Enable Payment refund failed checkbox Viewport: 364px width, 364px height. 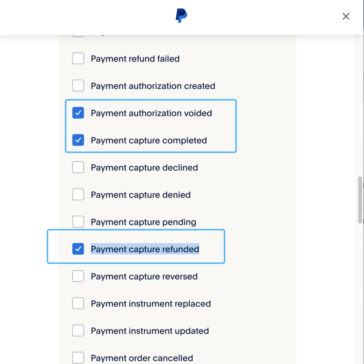coord(78,59)
